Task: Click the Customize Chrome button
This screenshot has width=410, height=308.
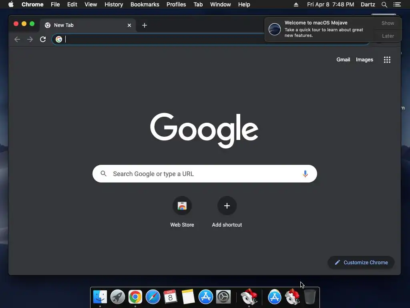Action: (x=361, y=262)
